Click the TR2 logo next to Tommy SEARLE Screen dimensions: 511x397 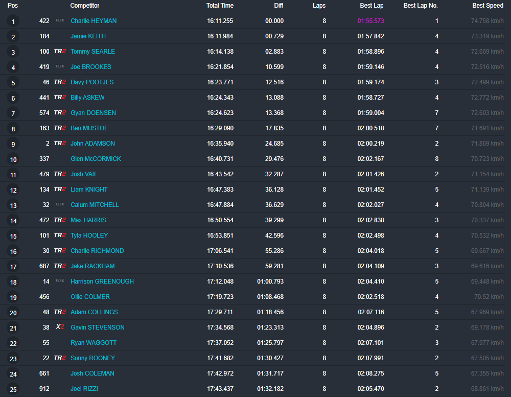[x=60, y=52]
